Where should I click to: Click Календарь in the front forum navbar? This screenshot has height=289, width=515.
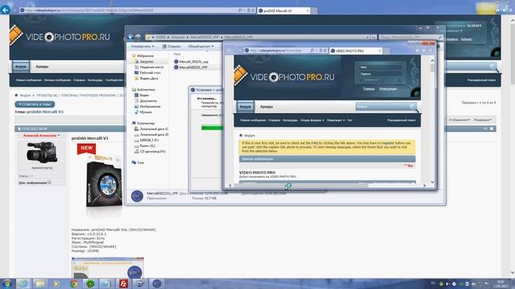pyautogui.click(x=290, y=120)
